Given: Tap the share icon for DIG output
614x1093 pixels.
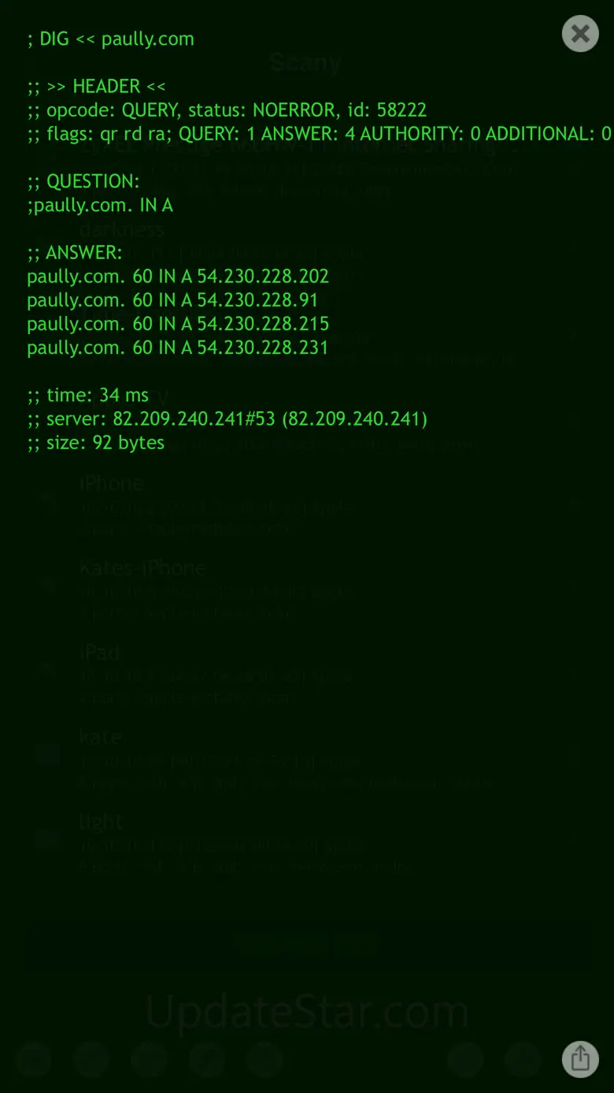Looking at the screenshot, I should (x=580, y=1058).
